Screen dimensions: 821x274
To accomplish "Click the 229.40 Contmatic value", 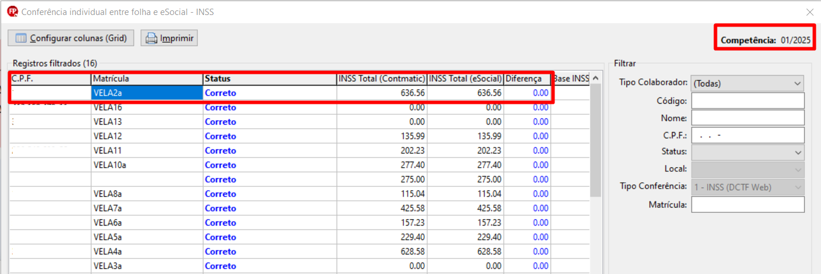I will point(413,237).
